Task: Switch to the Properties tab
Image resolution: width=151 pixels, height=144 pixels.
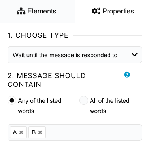Action: coord(113,12)
